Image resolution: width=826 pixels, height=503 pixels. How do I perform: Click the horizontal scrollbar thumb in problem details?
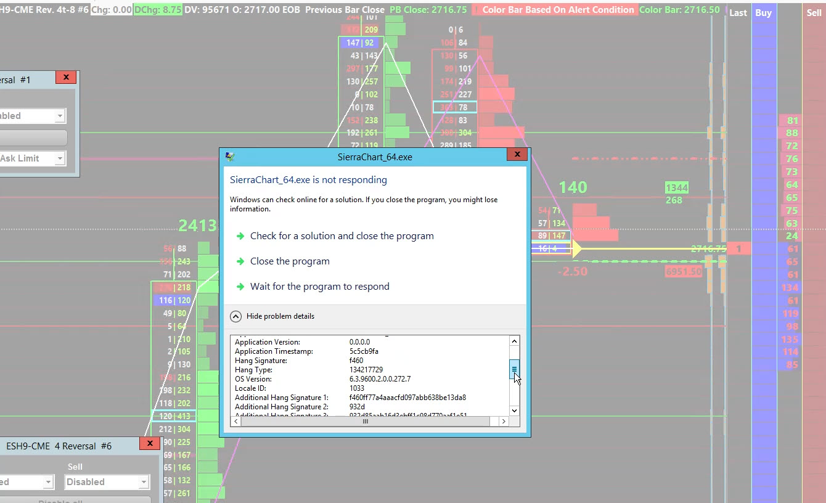click(x=365, y=421)
